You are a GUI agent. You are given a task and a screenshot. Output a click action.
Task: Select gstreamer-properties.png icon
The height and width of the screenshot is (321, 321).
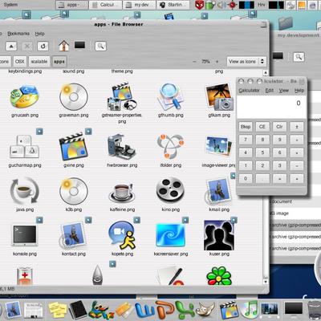(122, 97)
